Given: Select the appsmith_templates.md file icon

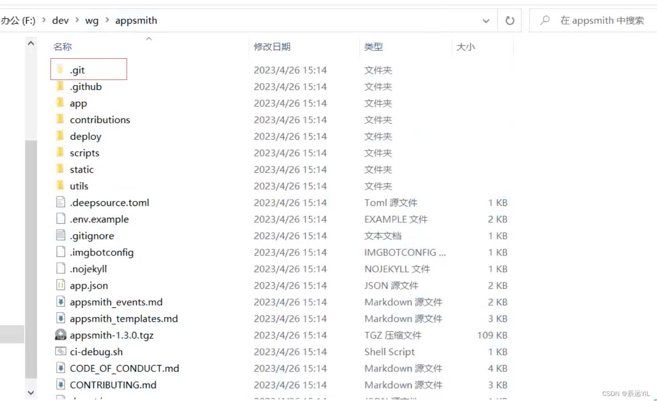Looking at the screenshot, I should pos(61,318).
